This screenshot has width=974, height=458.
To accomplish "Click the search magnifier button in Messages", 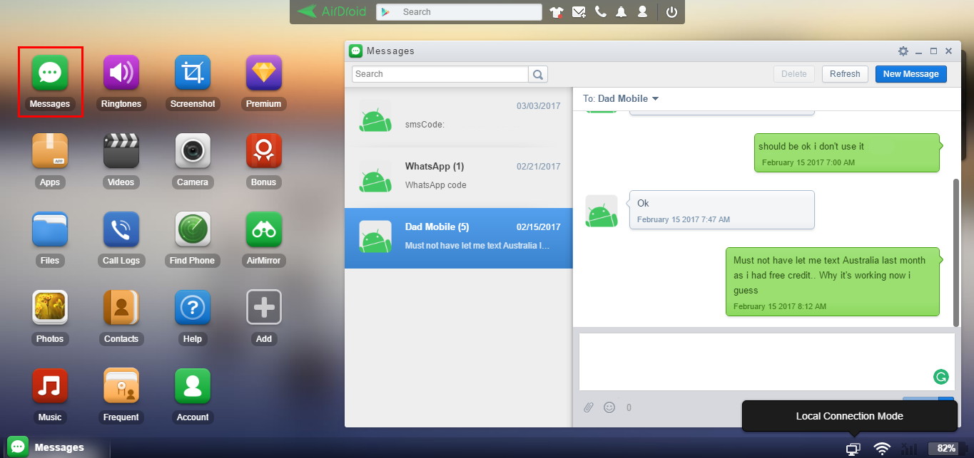I will pos(538,74).
